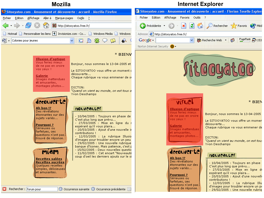Open Firefox Forward history dropdown arrow
Viewport: 264px width, 198px height.
click(x=23, y=26)
